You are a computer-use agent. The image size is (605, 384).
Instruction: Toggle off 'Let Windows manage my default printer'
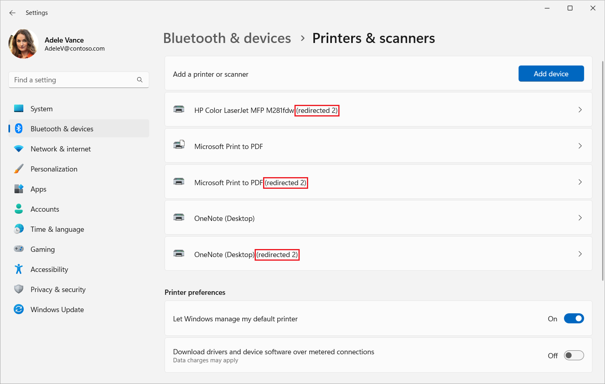point(574,318)
